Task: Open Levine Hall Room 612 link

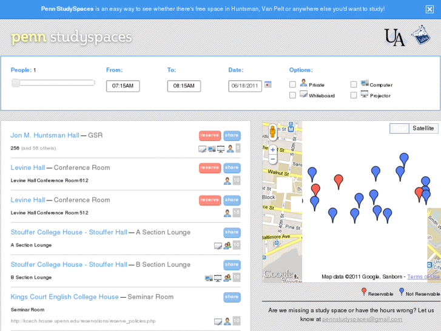Action: [28, 168]
